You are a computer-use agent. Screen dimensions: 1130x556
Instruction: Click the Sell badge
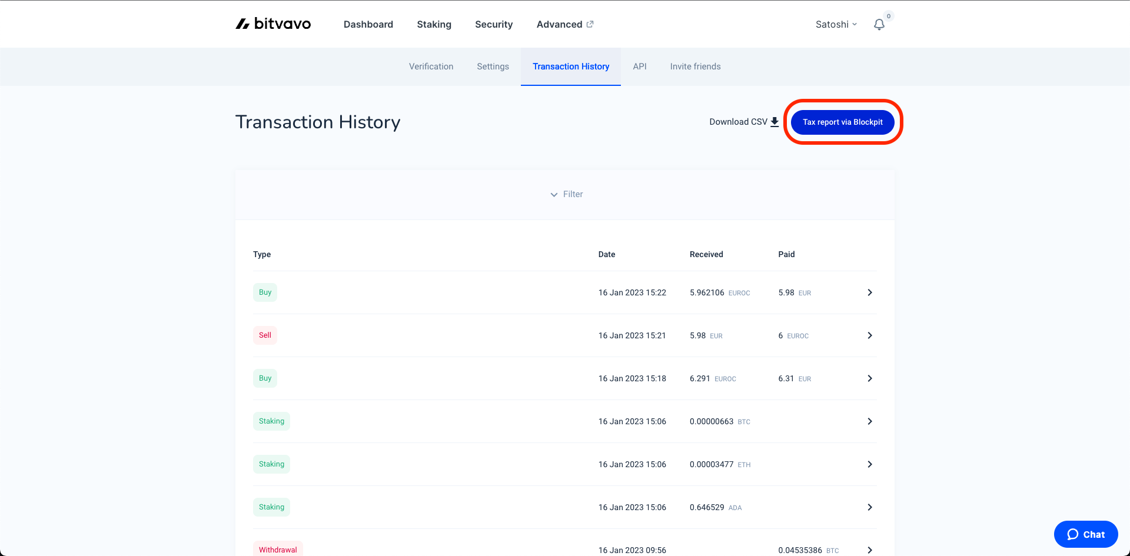click(265, 335)
